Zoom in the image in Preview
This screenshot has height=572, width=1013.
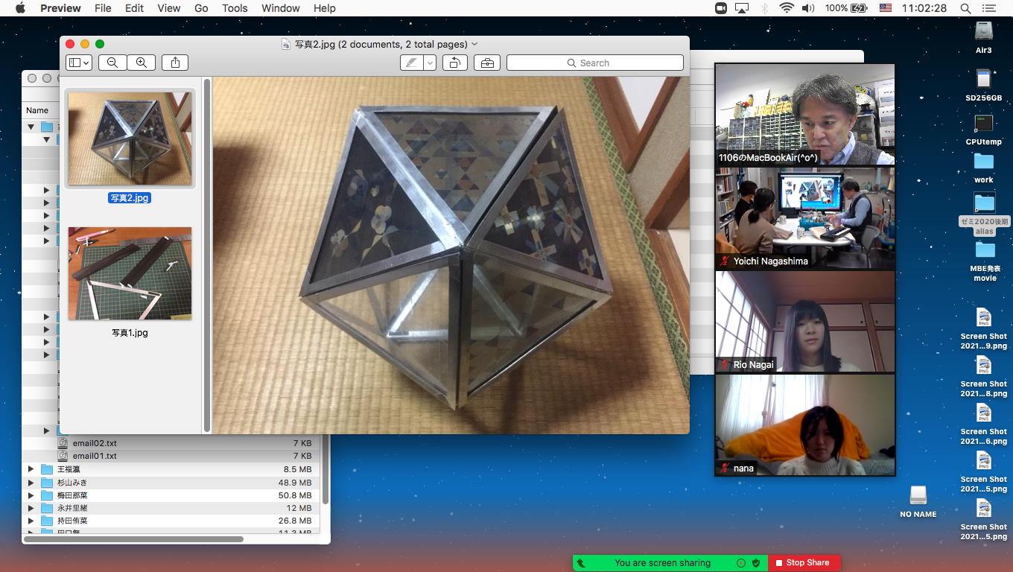click(141, 63)
